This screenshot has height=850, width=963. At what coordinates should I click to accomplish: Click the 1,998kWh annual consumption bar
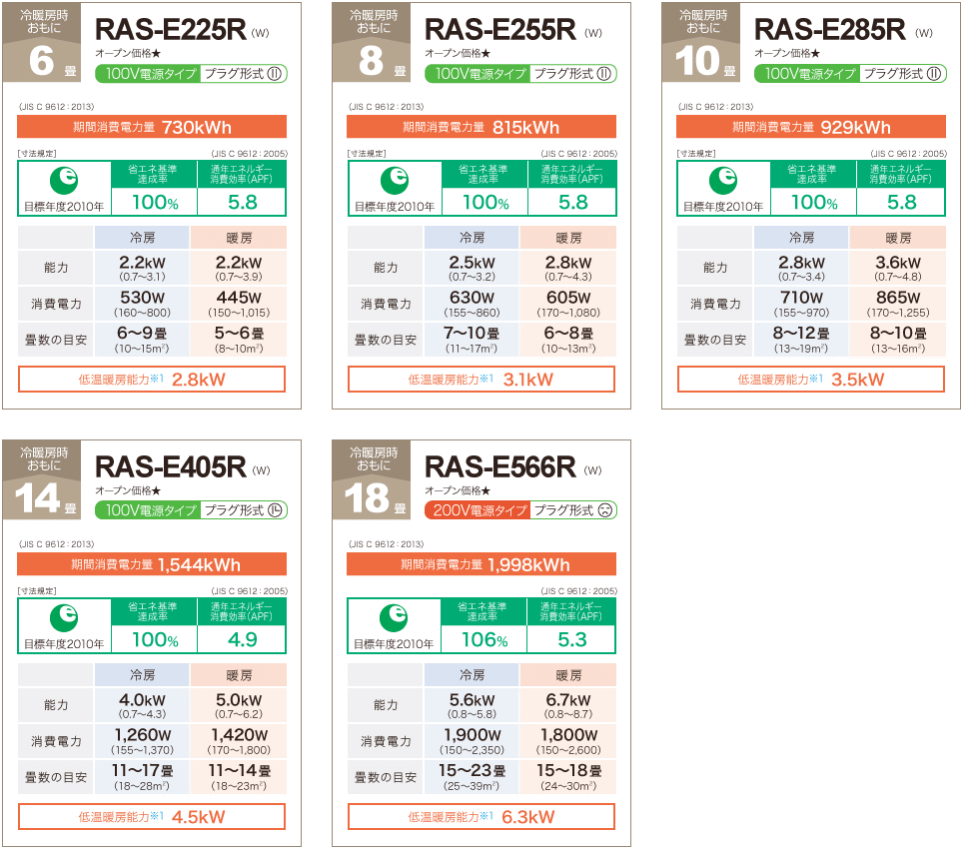pos(481,564)
